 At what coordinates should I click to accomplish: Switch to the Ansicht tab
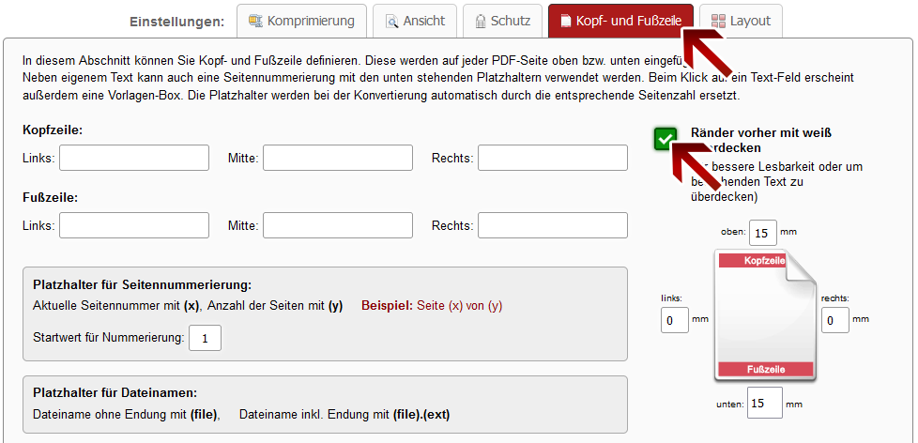[414, 21]
